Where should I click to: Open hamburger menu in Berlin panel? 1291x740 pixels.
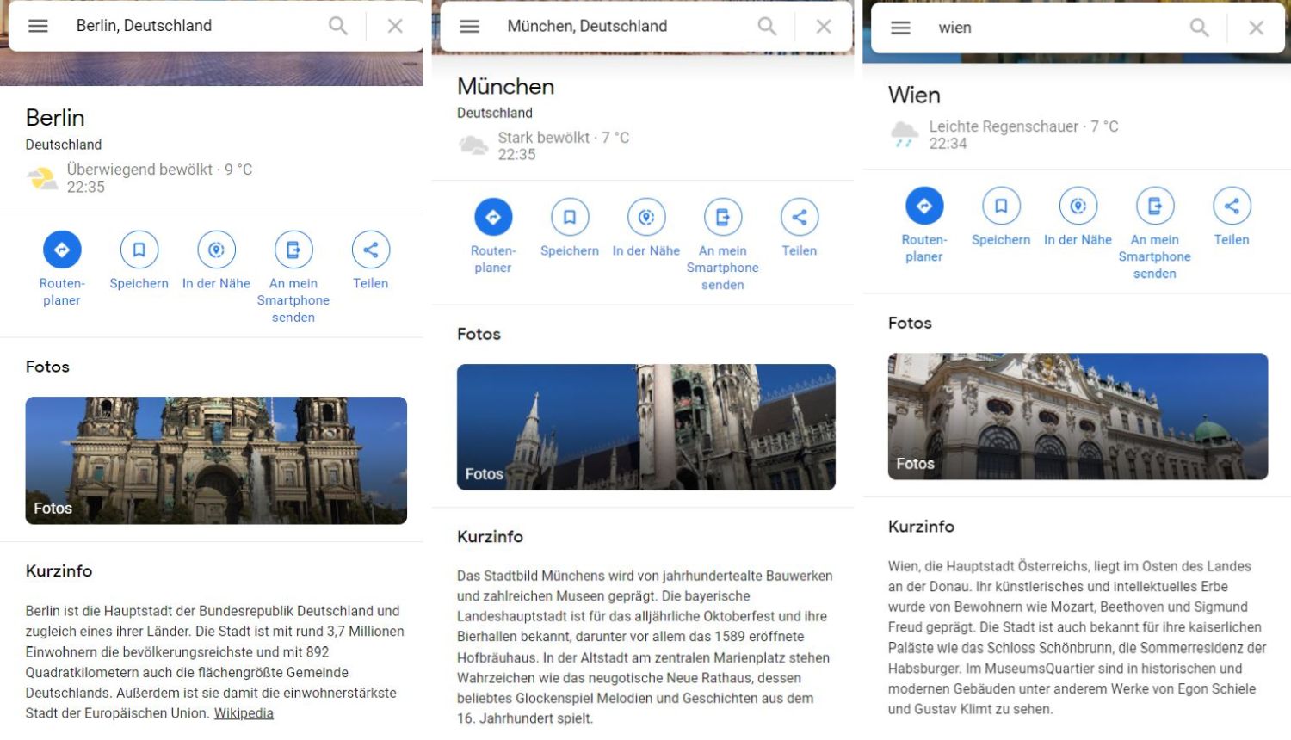38,26
